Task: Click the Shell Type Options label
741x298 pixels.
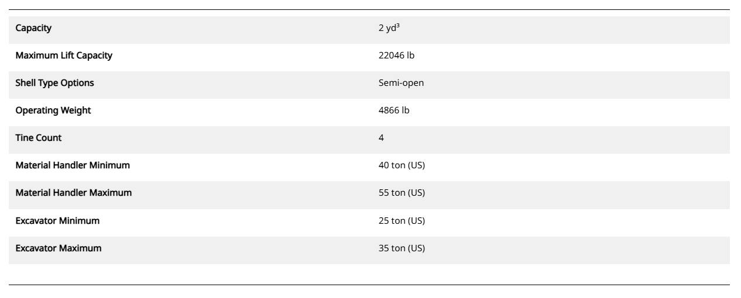Action: 54,83
